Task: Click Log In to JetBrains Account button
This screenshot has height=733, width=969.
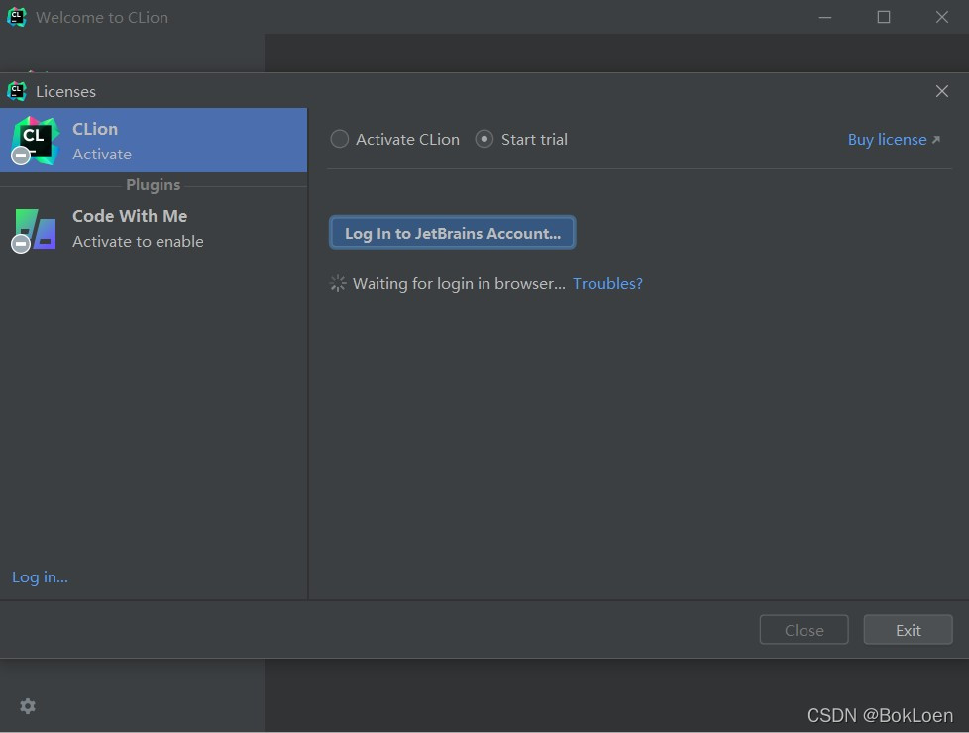Action: click(453, 233)
